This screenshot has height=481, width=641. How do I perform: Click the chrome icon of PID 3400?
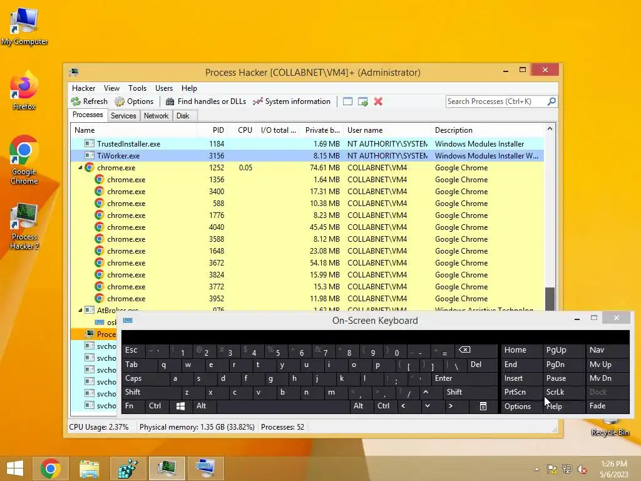[100, 191]
